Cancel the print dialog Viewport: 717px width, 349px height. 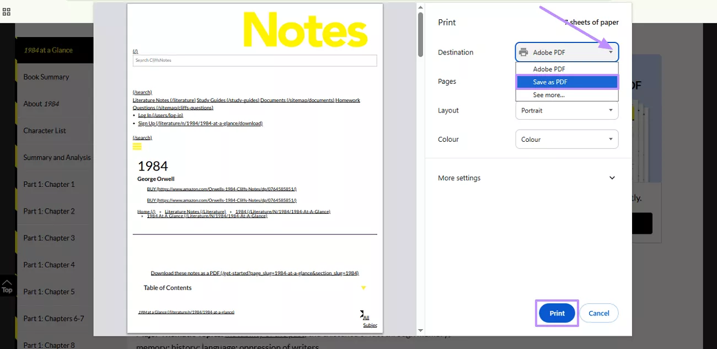[x=599, y=313]
